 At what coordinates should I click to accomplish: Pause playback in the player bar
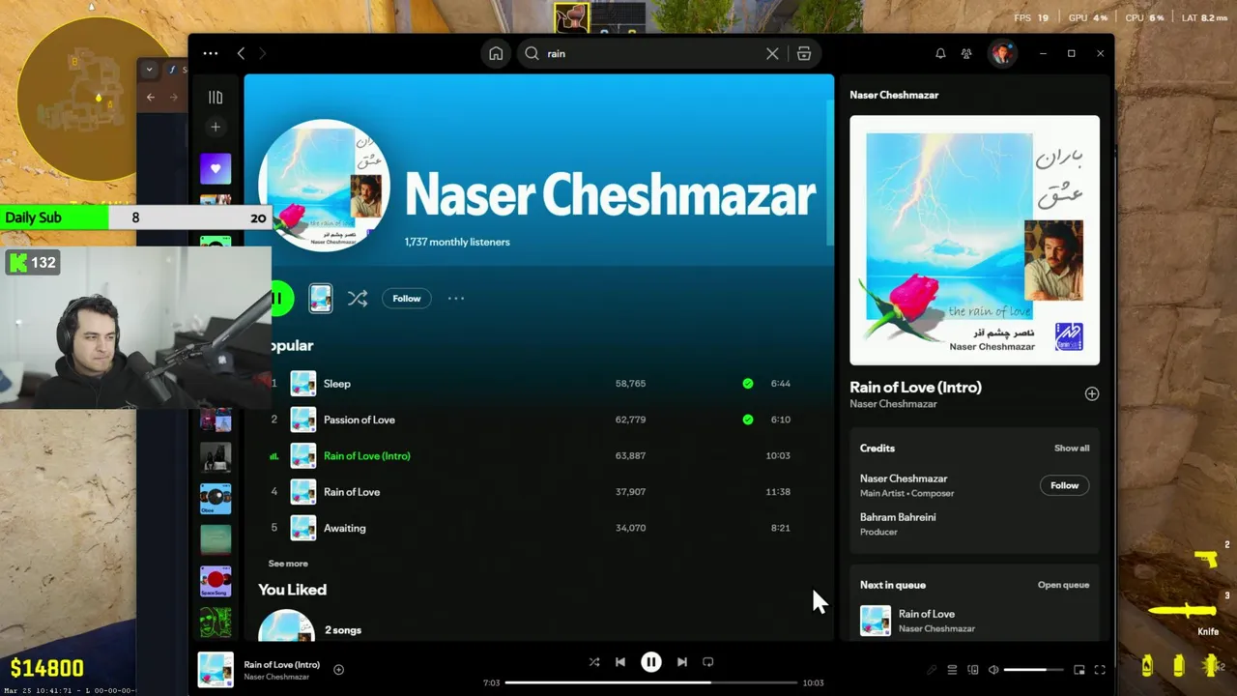tap(651, 662)
